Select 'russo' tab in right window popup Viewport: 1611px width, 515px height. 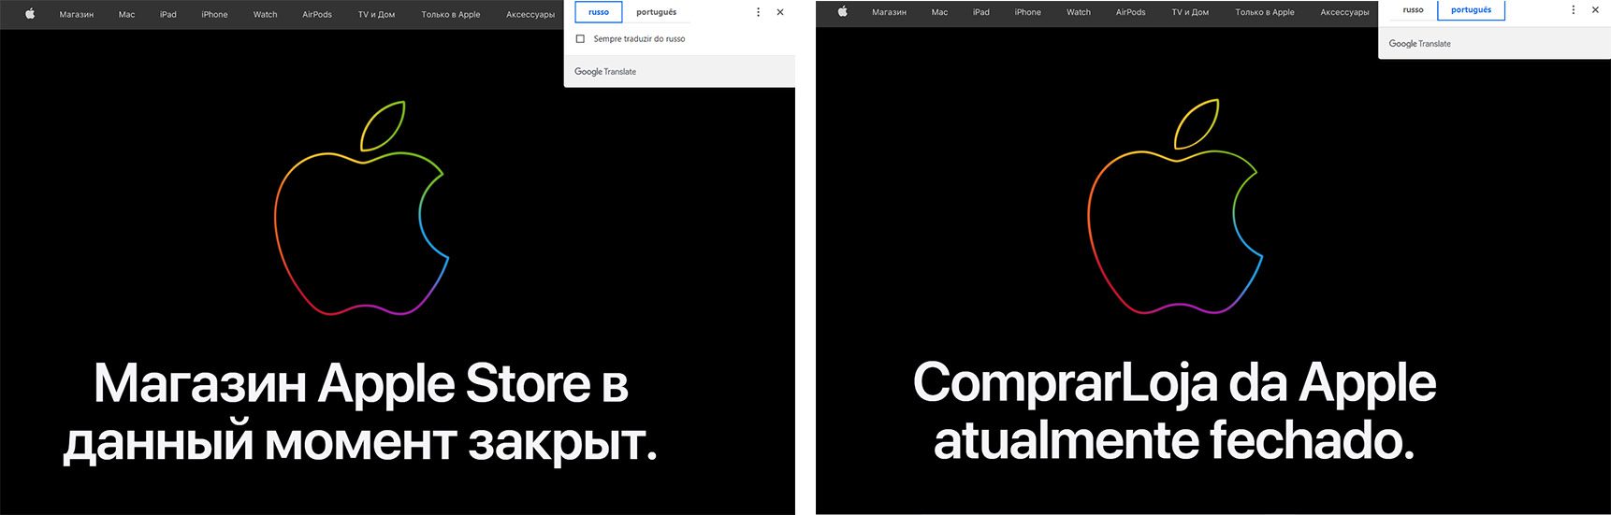(x=1414, y=9)
